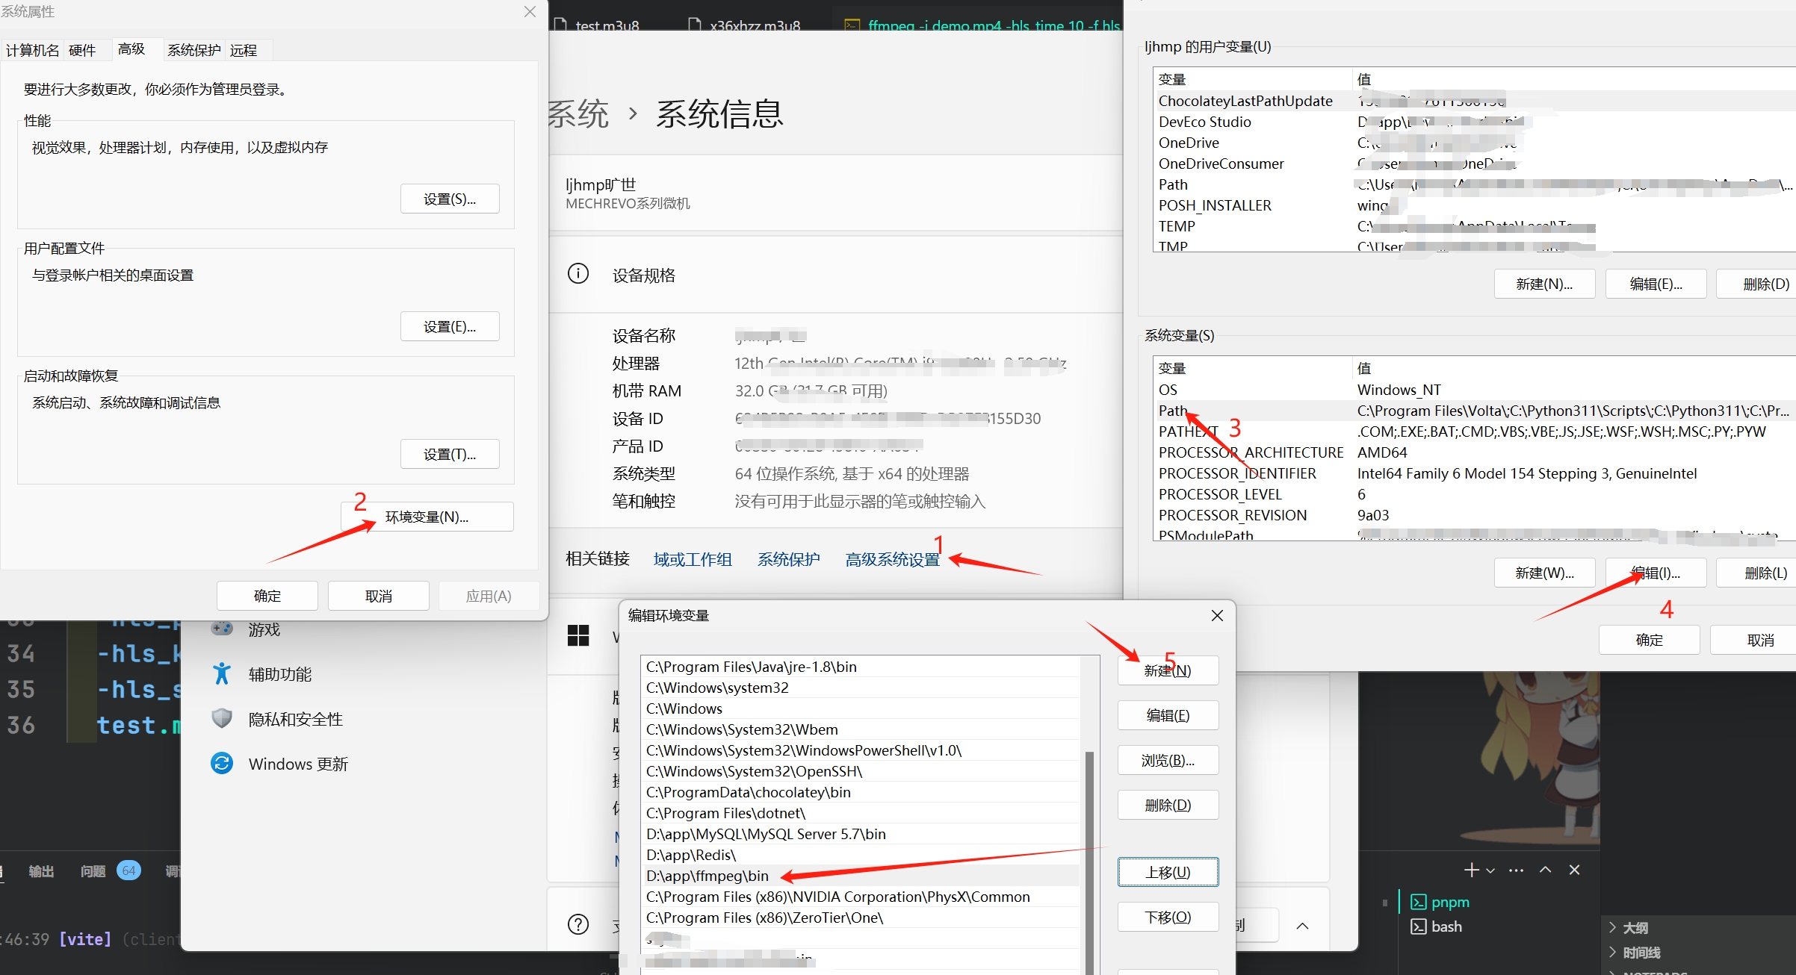Click the new terminal plus icon

point(1470,870)
